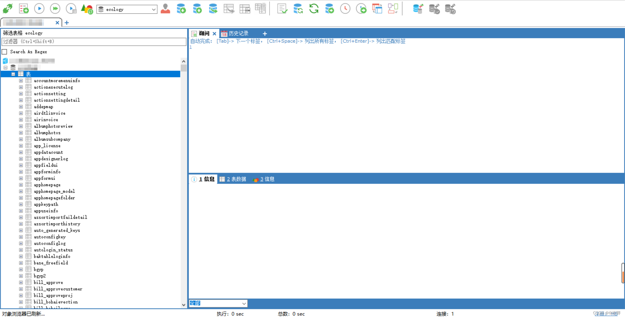The width and height of the screenshot is (625, 318).
Task: Add a new query tab with plus
Action: click(x=265, y=34)
